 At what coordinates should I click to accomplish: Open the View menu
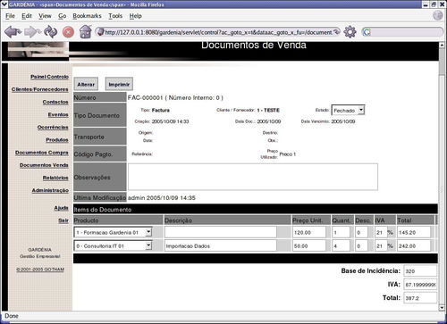[x=45, y=16]
